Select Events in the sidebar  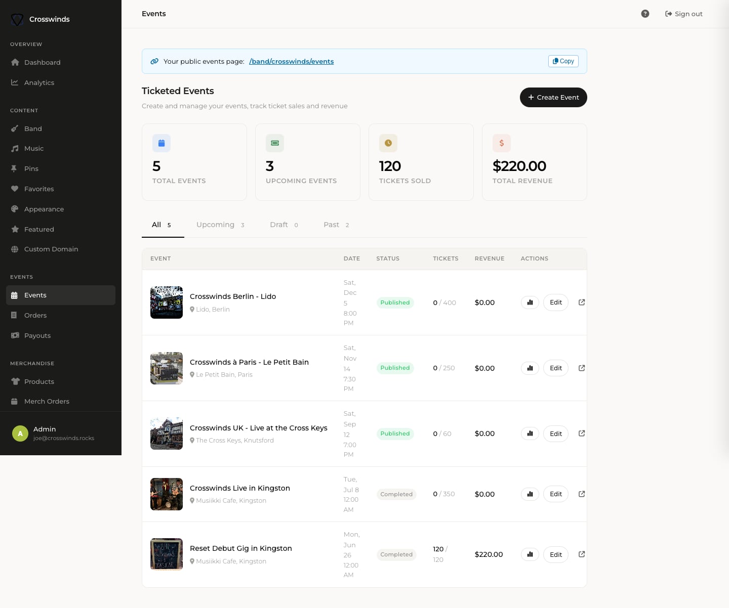(x=61, y=295)
